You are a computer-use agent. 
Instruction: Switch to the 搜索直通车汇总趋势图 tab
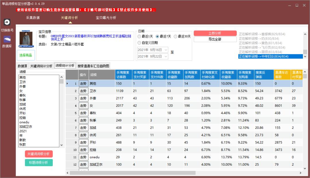[94, 65]
